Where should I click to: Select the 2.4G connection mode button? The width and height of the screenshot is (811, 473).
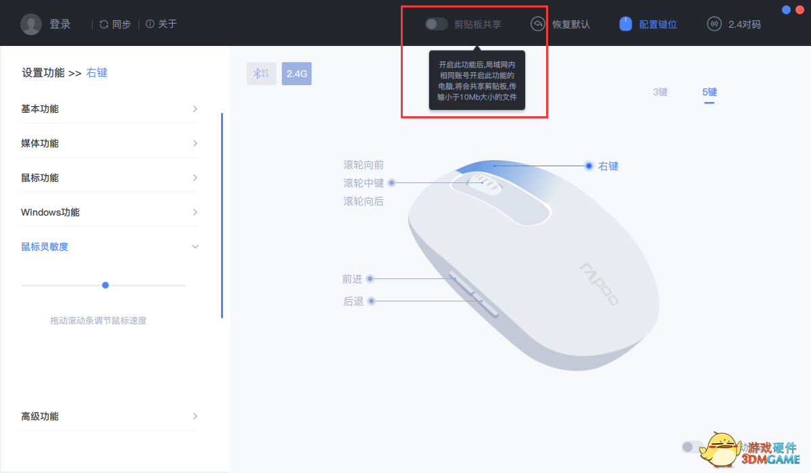(x=297, y=74)
